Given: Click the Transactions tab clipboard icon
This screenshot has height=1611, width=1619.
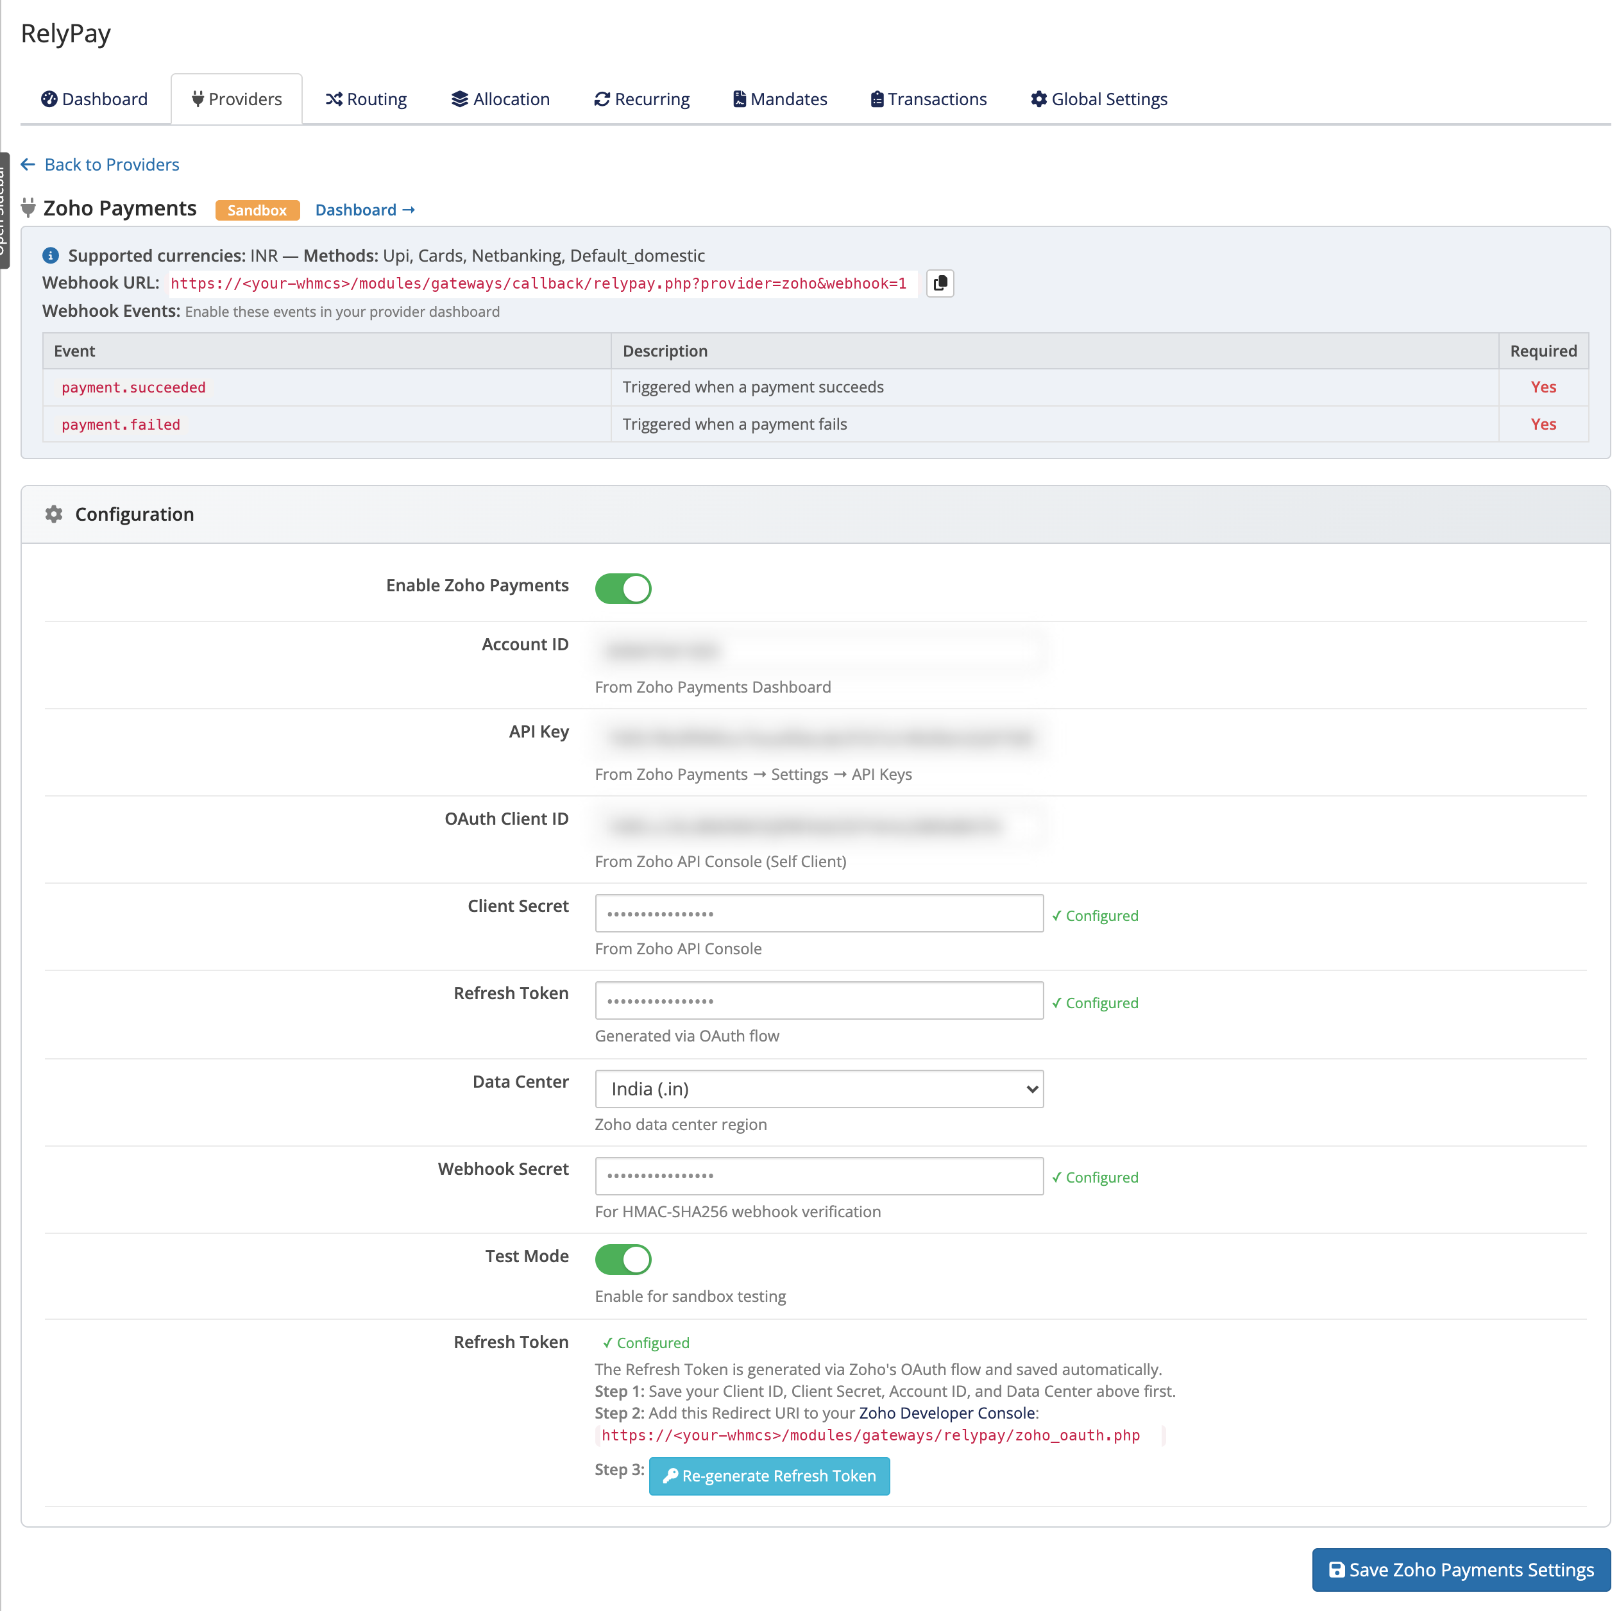Looking at the screenshot, I should [877, 99].
